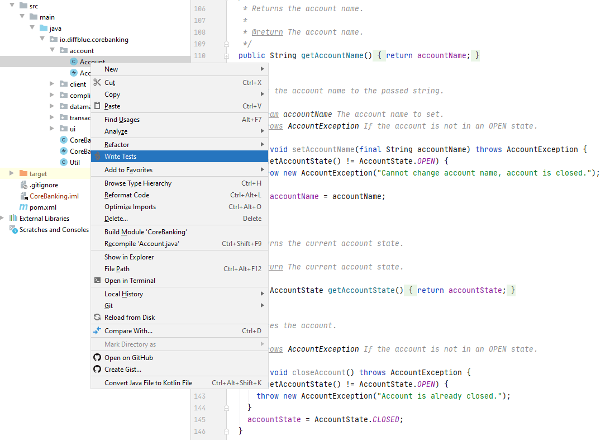Open the Copy submenu

180,94
